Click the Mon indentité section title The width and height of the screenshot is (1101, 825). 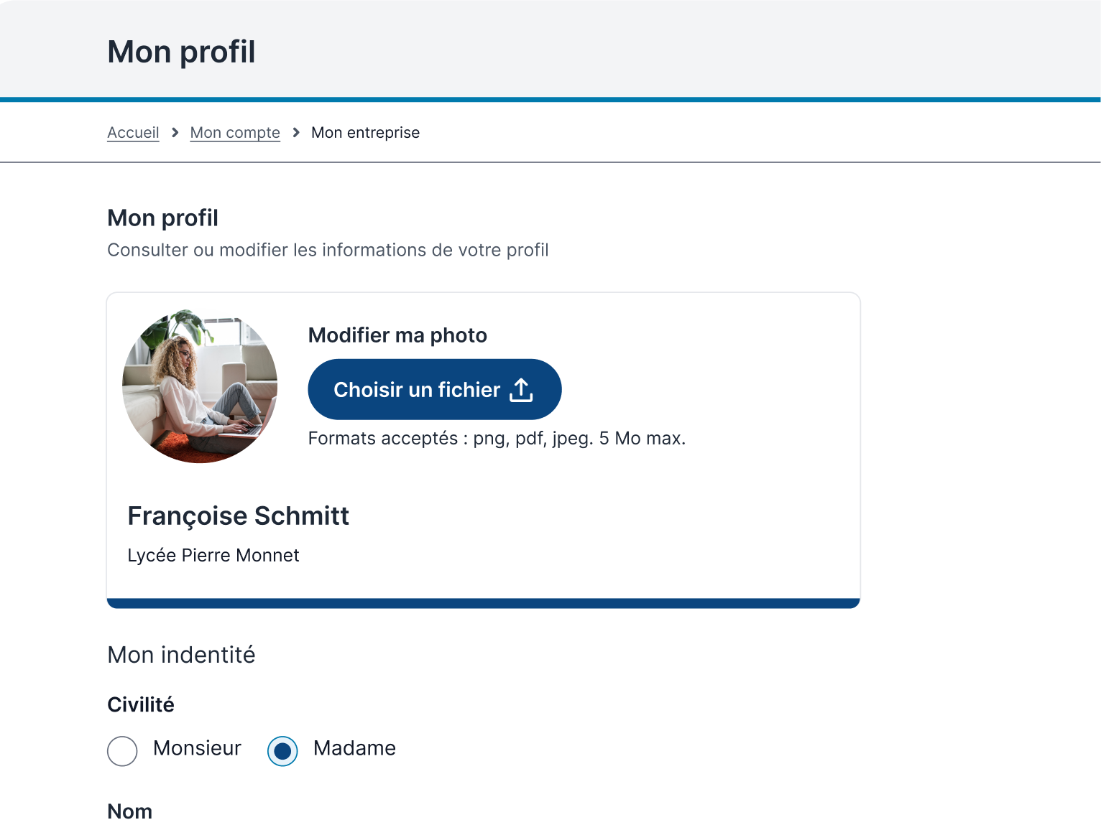point(181,655)
